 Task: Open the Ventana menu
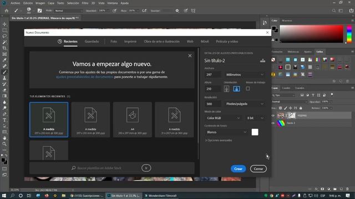[x=113, y=3]
